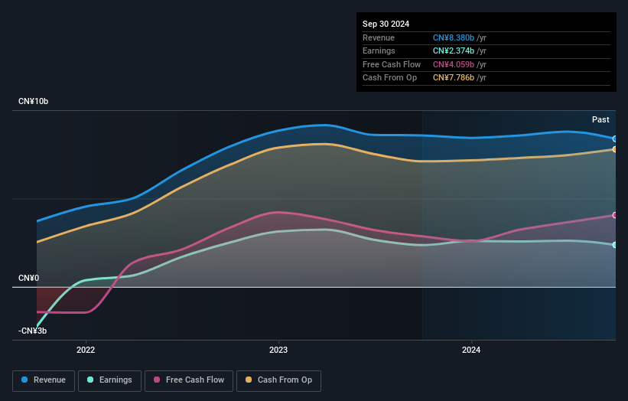Toggle the Cash From Op legend button
628x401 pixels.
[x=278, y=380]
